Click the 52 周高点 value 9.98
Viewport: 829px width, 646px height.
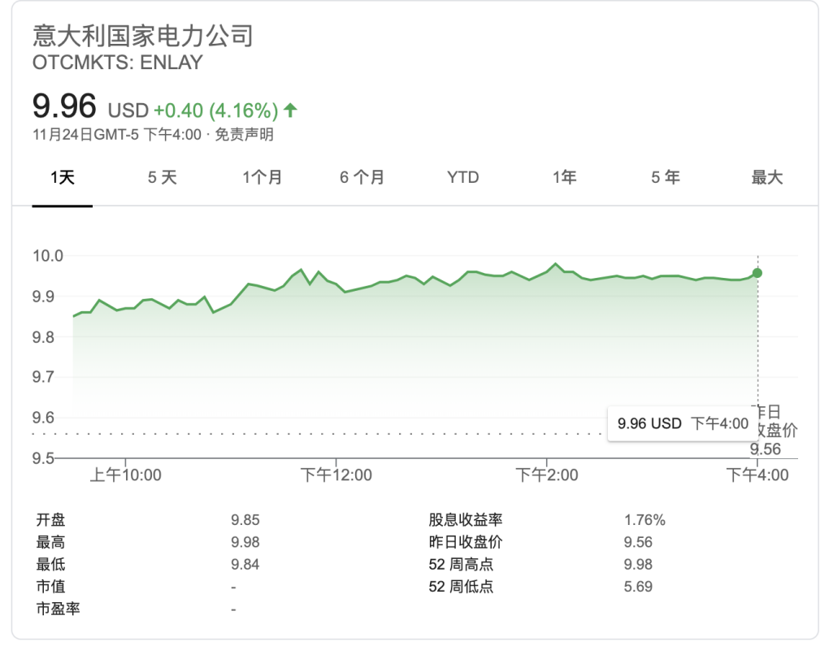[x=638, y=564]
